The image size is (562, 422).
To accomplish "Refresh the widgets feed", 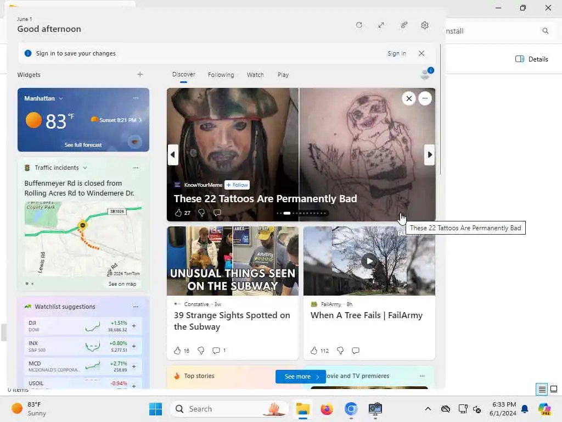I will 359,25.
